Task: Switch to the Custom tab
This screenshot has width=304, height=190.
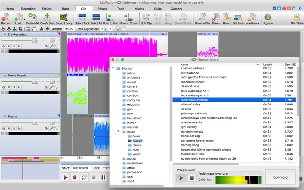Action: coord(176,9)
